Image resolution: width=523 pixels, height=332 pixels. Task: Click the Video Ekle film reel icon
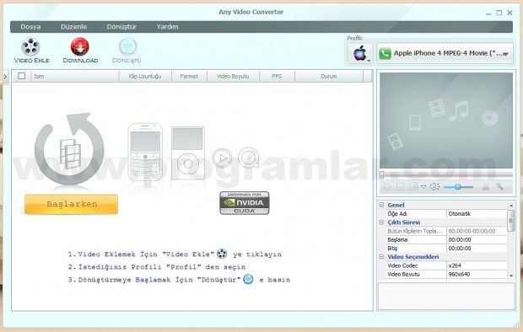click(30, 46)
